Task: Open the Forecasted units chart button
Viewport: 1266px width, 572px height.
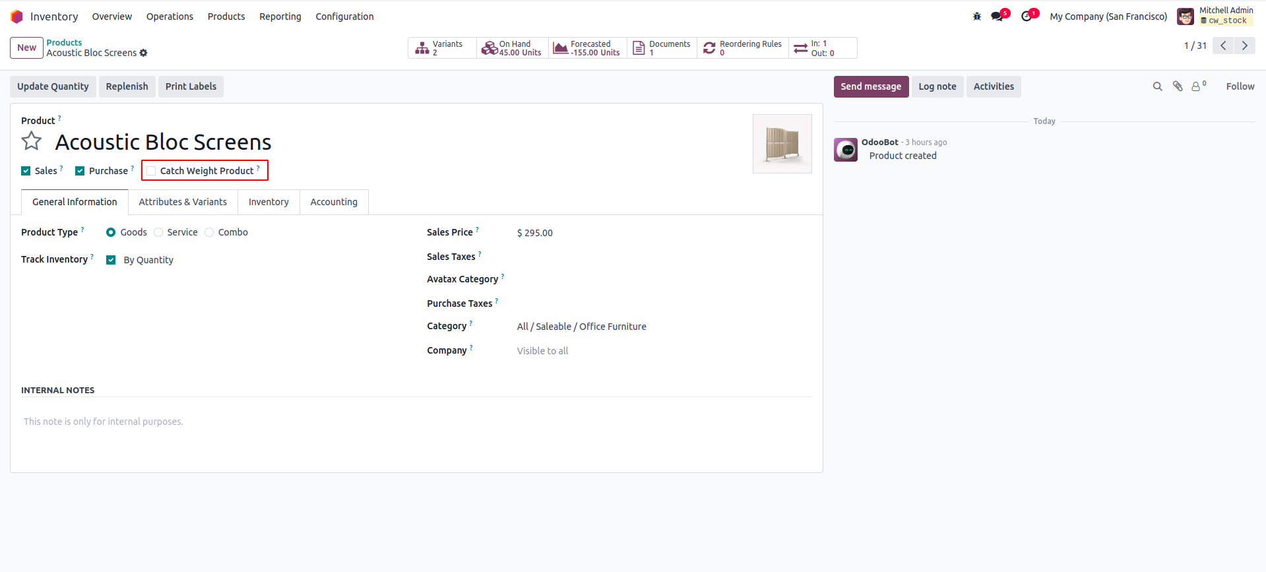Action: tap(587, 48)
